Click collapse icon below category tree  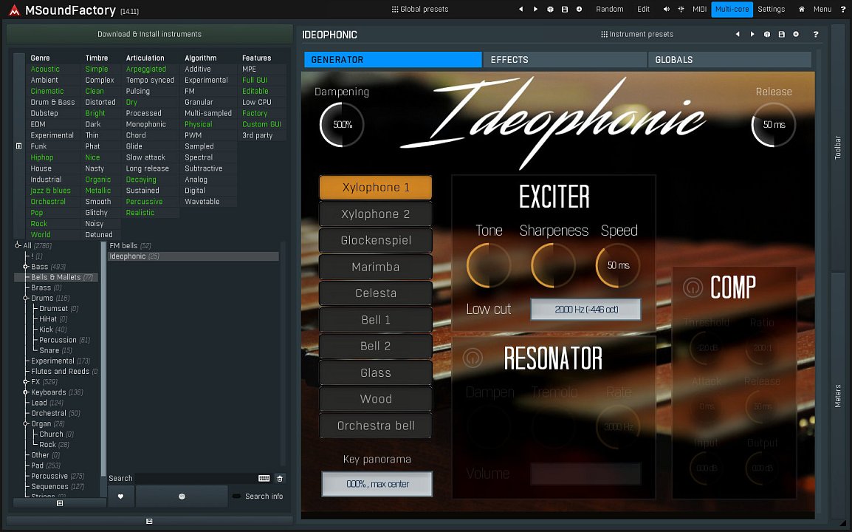coord(60,503)
